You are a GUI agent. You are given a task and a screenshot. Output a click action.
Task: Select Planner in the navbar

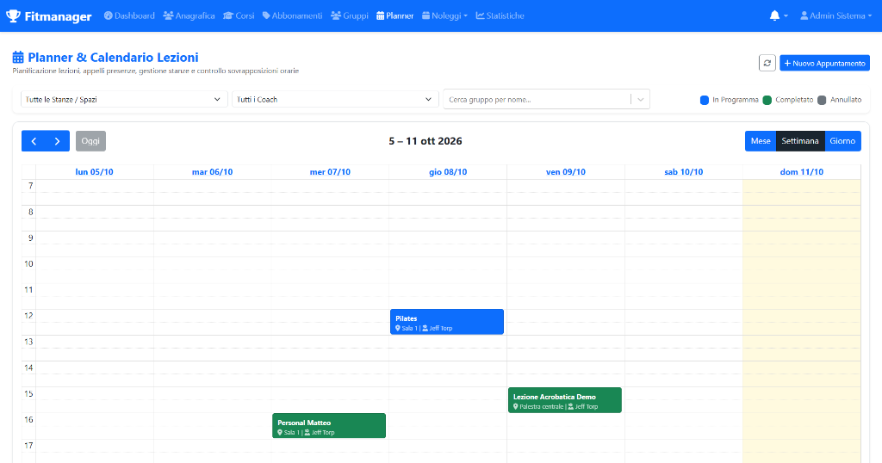click(394, 15)
